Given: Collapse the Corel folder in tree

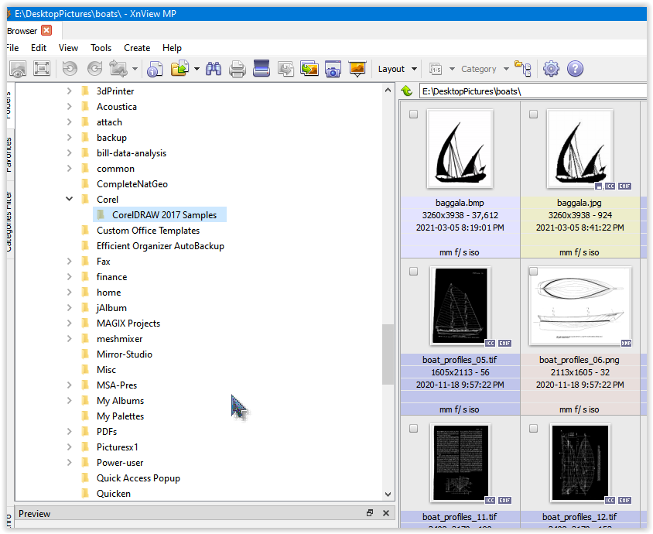Looking at the screenshot, I should [x=70, y=200].
